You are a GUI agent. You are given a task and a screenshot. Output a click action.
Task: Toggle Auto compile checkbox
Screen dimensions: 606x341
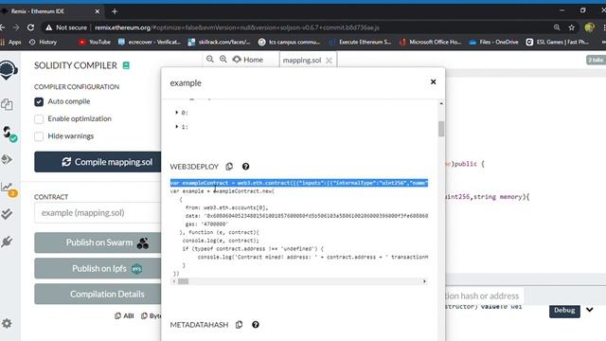coord(39,101)
